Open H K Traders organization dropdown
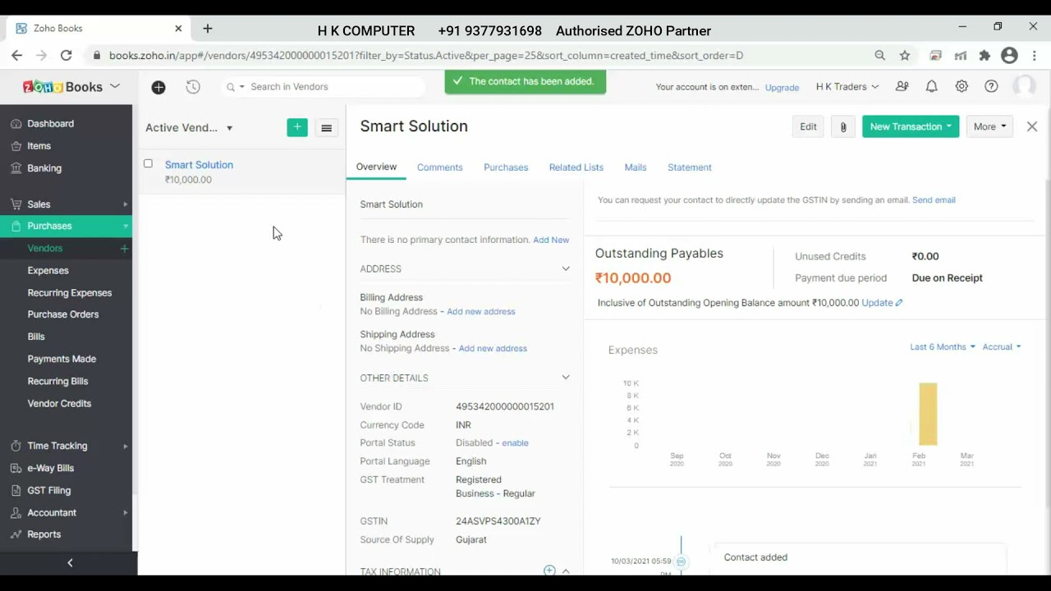 click(847, 86)
